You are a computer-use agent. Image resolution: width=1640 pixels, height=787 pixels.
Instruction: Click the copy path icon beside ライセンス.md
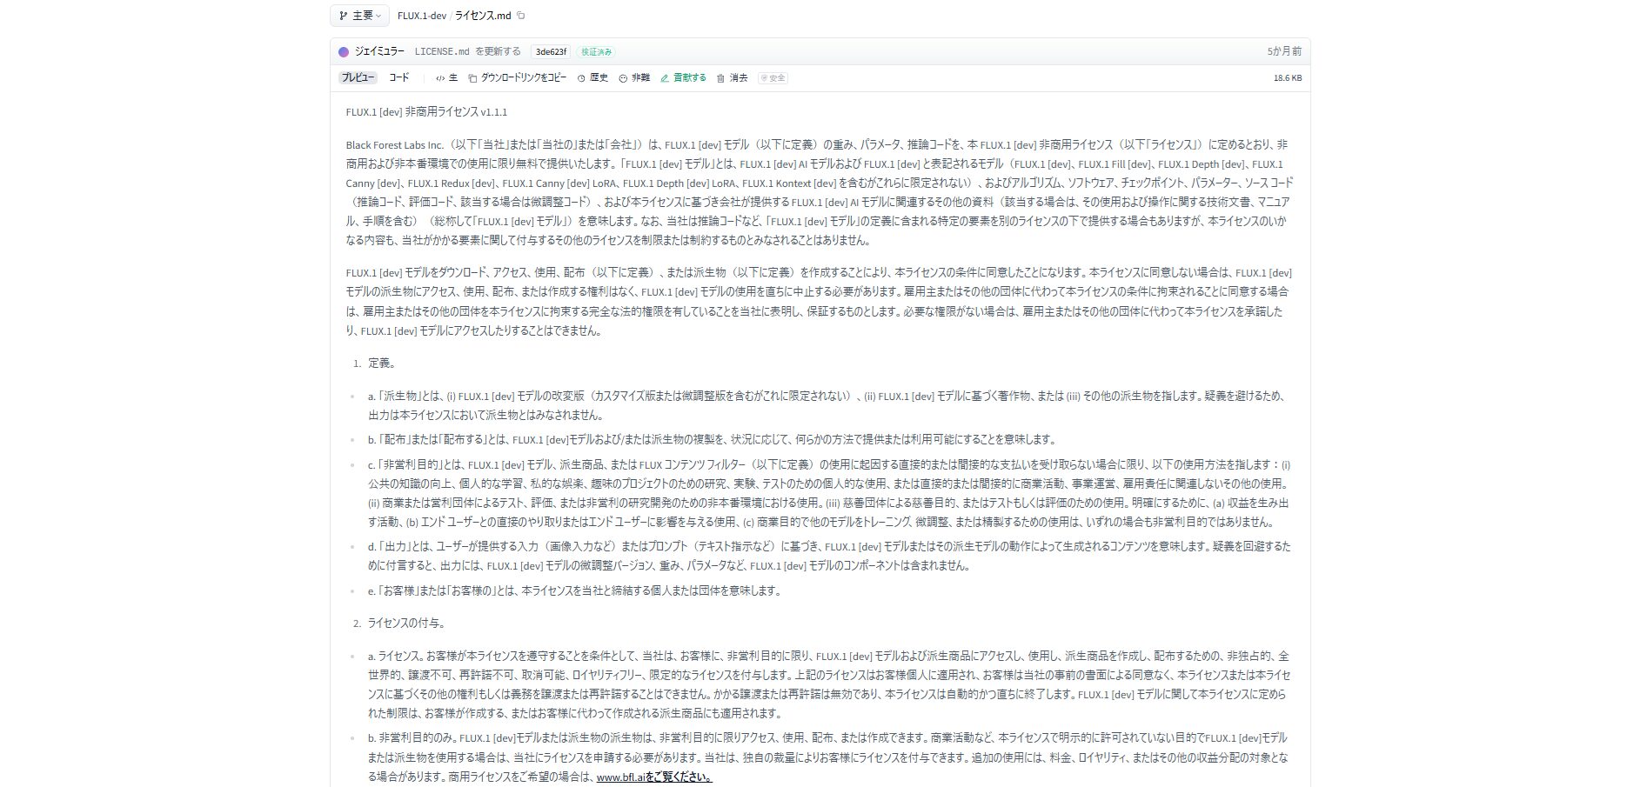[521, 16]
